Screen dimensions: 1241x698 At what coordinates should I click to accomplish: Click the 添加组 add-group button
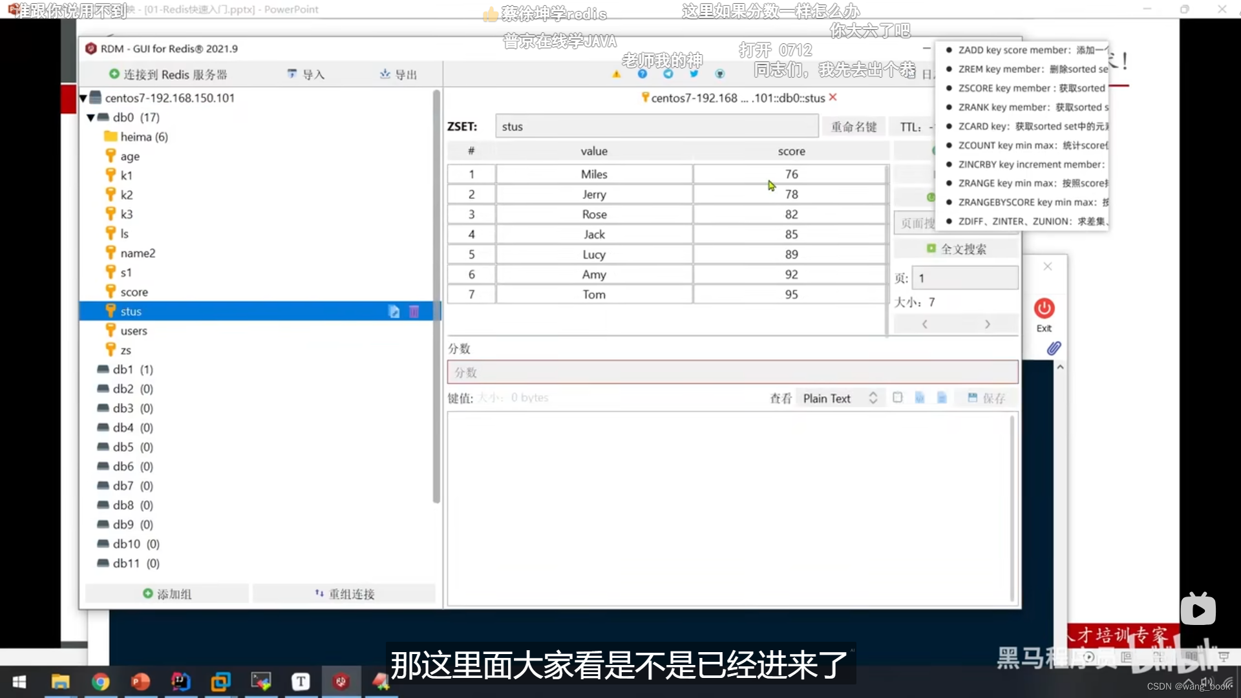click(x=167, y=593)
